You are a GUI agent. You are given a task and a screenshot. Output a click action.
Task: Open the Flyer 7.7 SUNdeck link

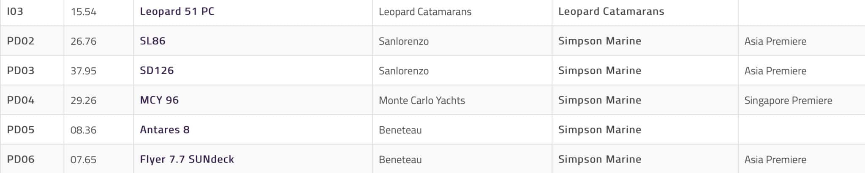click(x=187, y=159)
